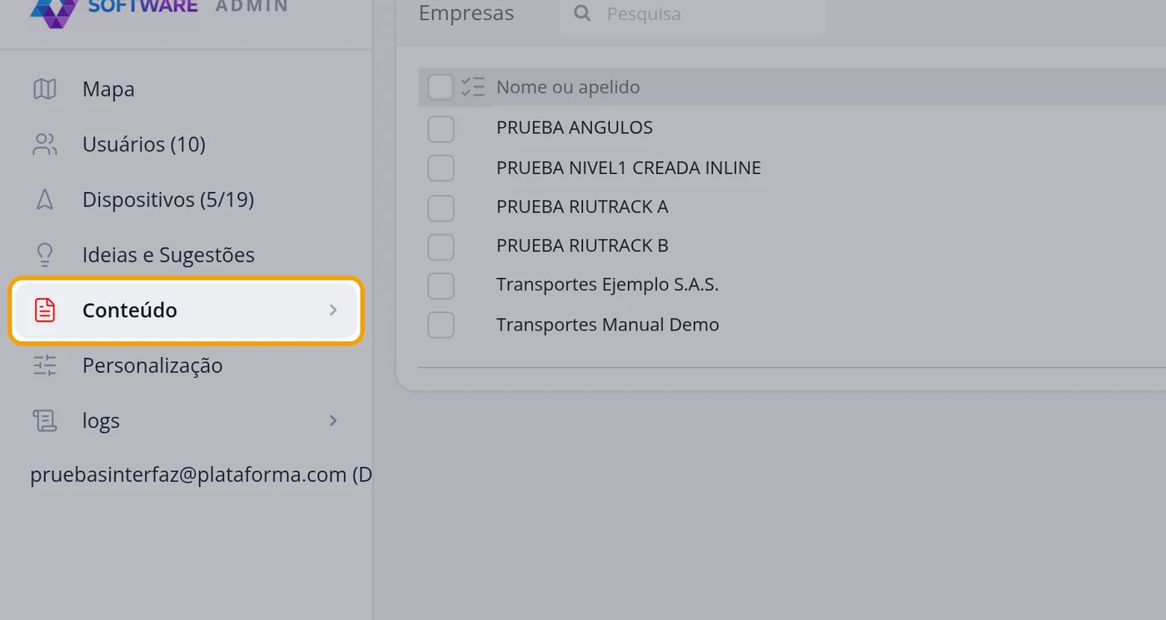This screenshot has width=1166, height=620.
Task: Open the PRUEBA NIVEL1 CREADA INLINE company
Action: pos(629,167)
